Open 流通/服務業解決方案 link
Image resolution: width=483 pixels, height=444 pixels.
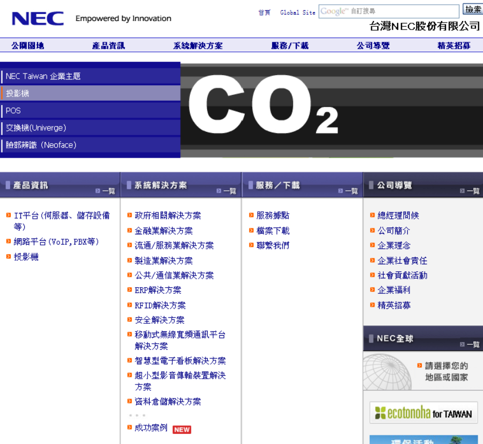click(x=174, y=246)
